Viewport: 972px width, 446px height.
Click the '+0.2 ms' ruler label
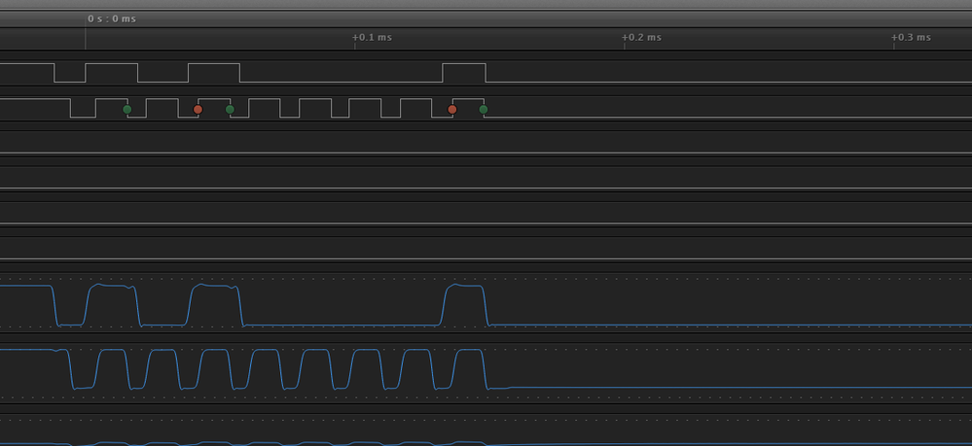[x=641, y=37]
